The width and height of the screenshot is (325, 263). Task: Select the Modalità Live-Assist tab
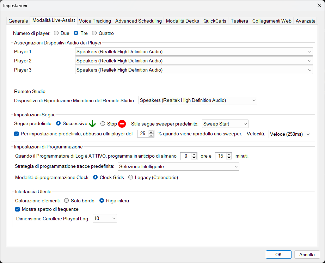pos(54,20)
